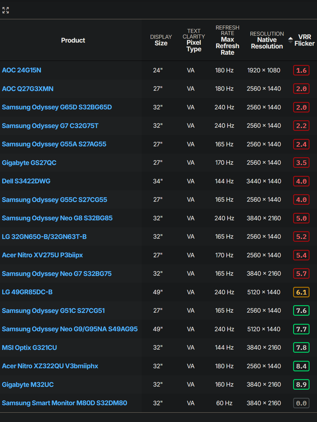The height and width of the screenshot is (422, 317).
Task: Open MSI Optix G321CU link
Action: click(x=29, y=348)
